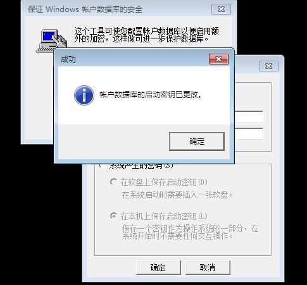
Task: Click the text 在系统启动时需要插入一张软盘
Action: [177, 195]
